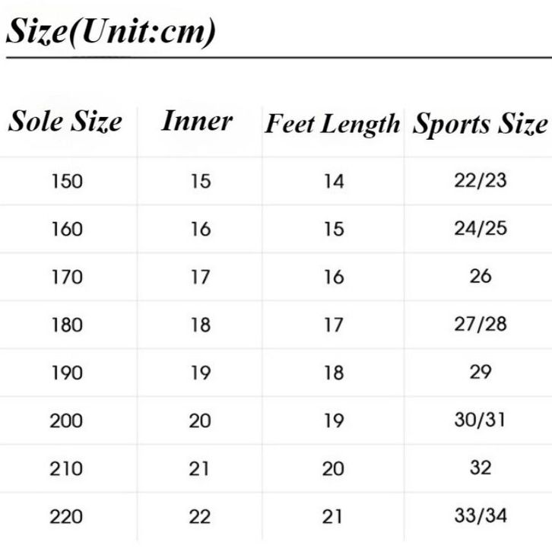
Task: Select the Sports Size column header
Action: pyautogui.click(x=480, y=124)
